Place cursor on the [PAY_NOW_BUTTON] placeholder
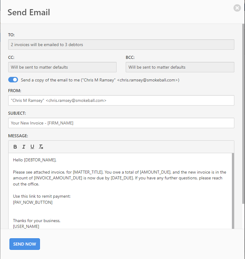 coord(33,202)
